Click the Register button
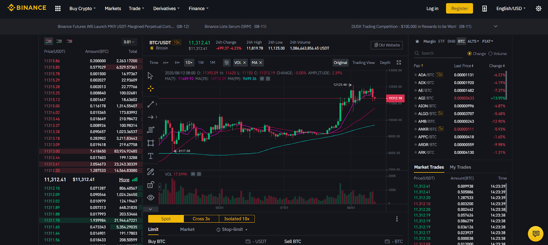The height and width of the screenshot is (245, 548). click(x=459, y=9)
